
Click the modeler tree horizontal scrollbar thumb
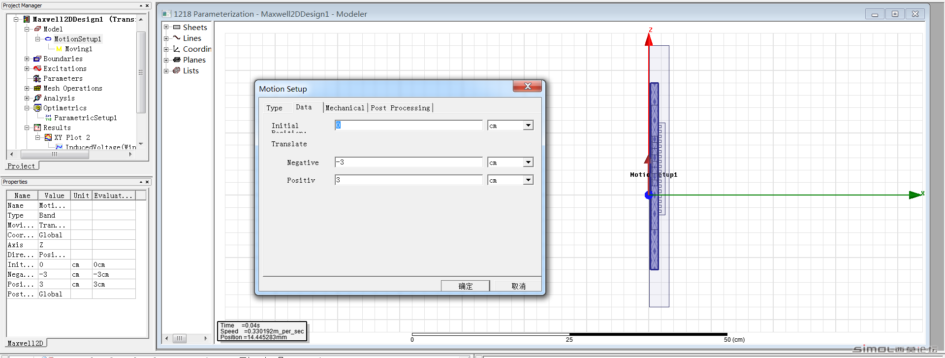point(180,338)
